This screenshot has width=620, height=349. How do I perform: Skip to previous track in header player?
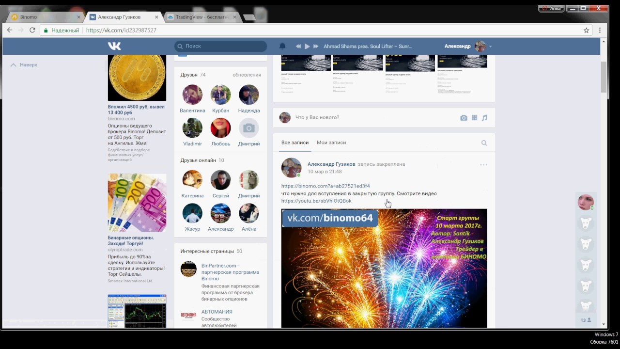pyautogui.click(x=298, y=47)
